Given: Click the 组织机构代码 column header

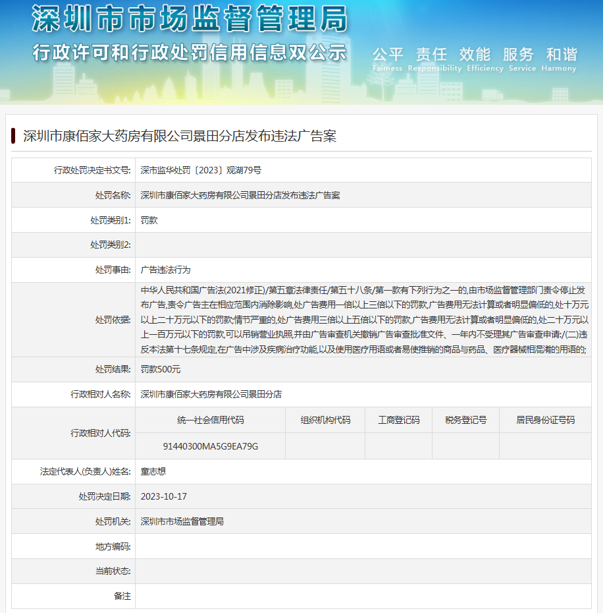Looking at the screenshot, I should click(325, 420).
